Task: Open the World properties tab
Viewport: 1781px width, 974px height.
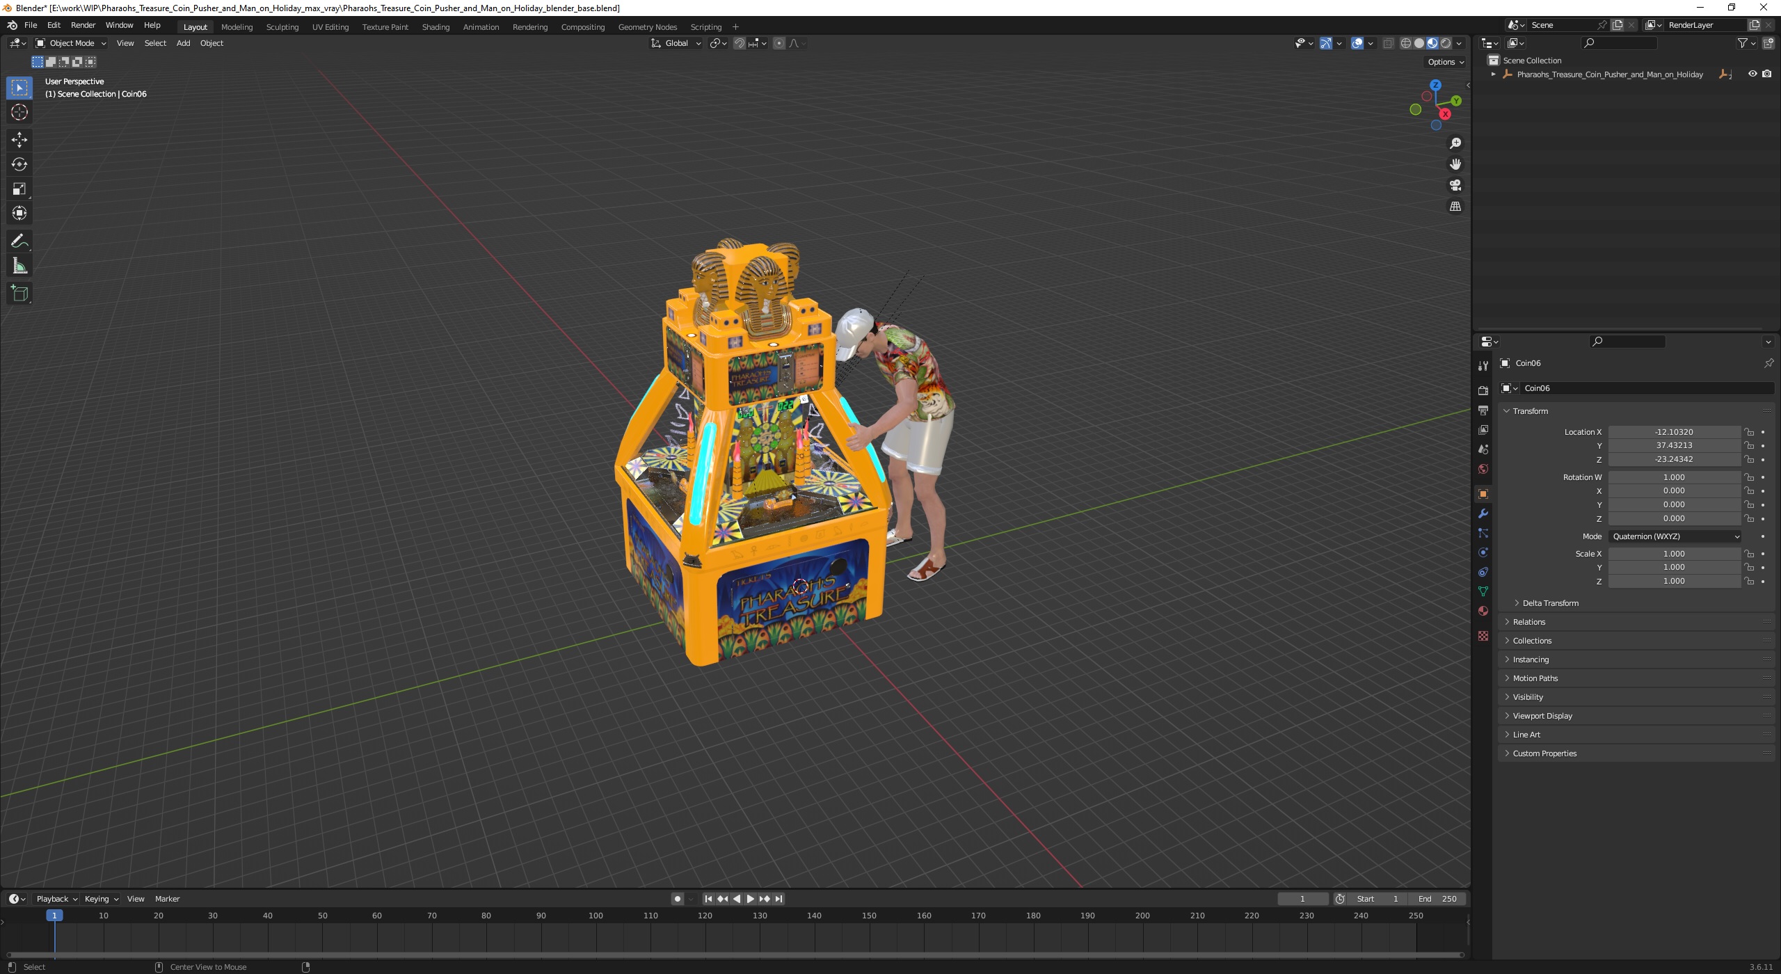Action: pos(1483,469)
